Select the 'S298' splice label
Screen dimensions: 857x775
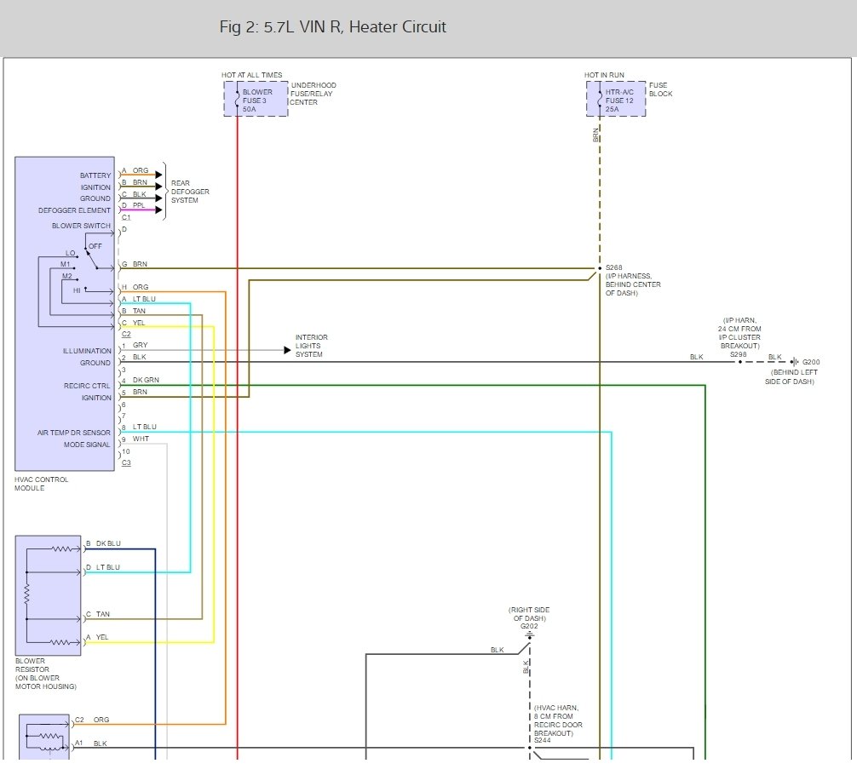739,354
